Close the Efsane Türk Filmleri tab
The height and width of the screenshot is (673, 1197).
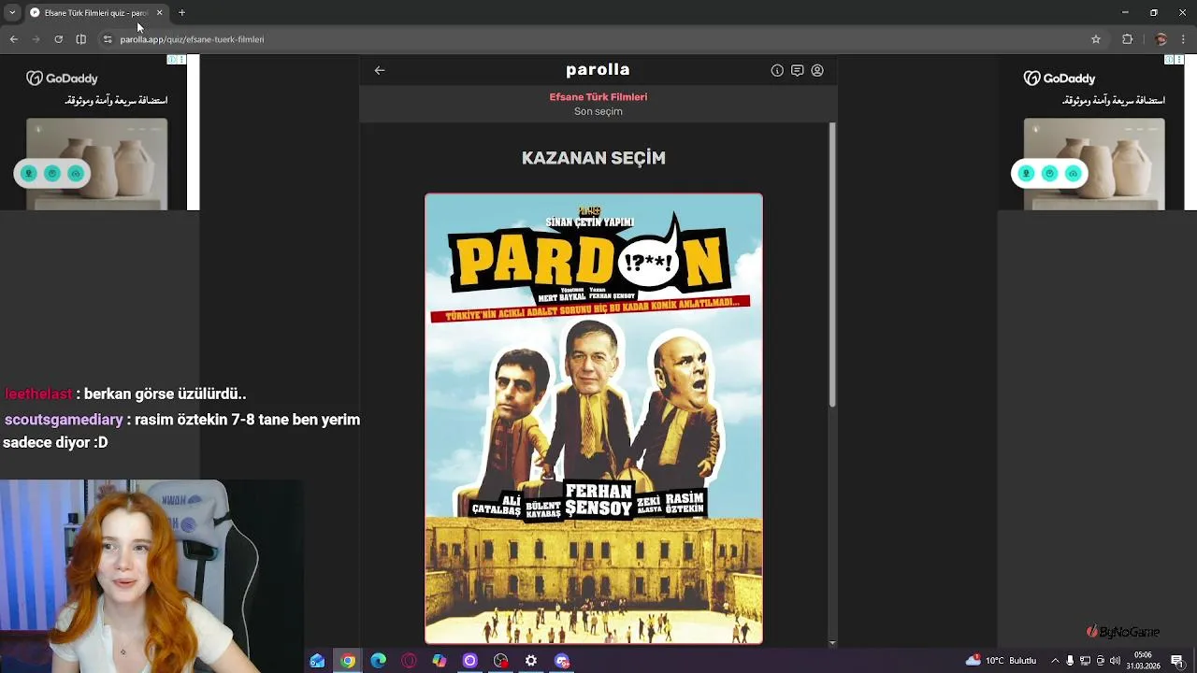tap(159, 13)
